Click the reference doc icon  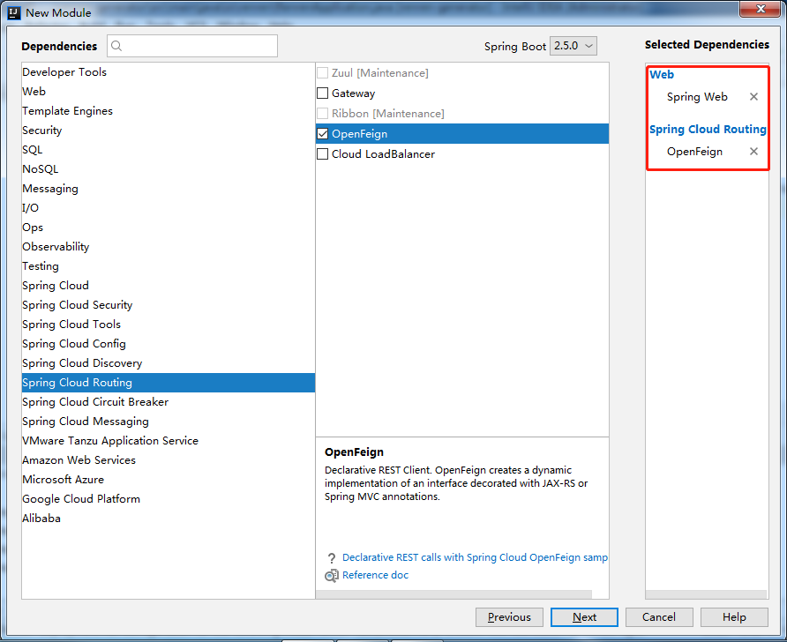pyautogui.click(x=331, y=576)
